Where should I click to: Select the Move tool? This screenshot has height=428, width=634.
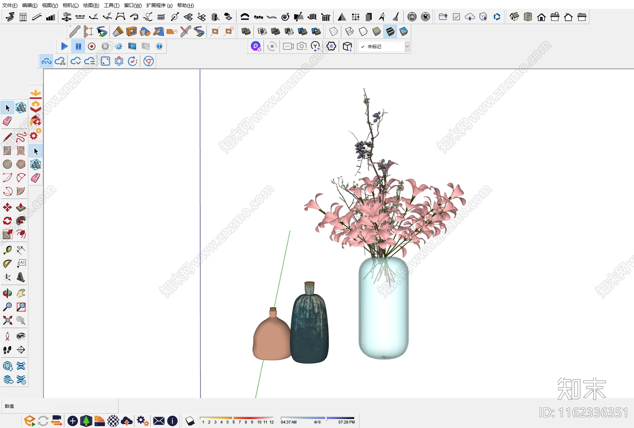coord(8,207)
